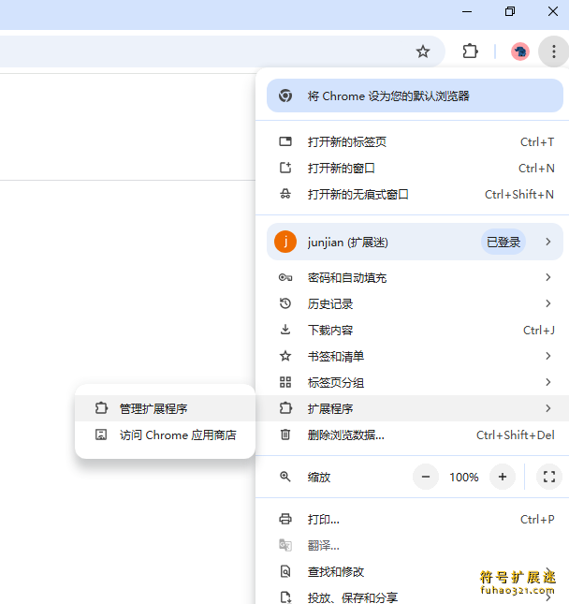Click the key icon for passwords
Screen dimensions: 569x604
(x=285, y=277)
